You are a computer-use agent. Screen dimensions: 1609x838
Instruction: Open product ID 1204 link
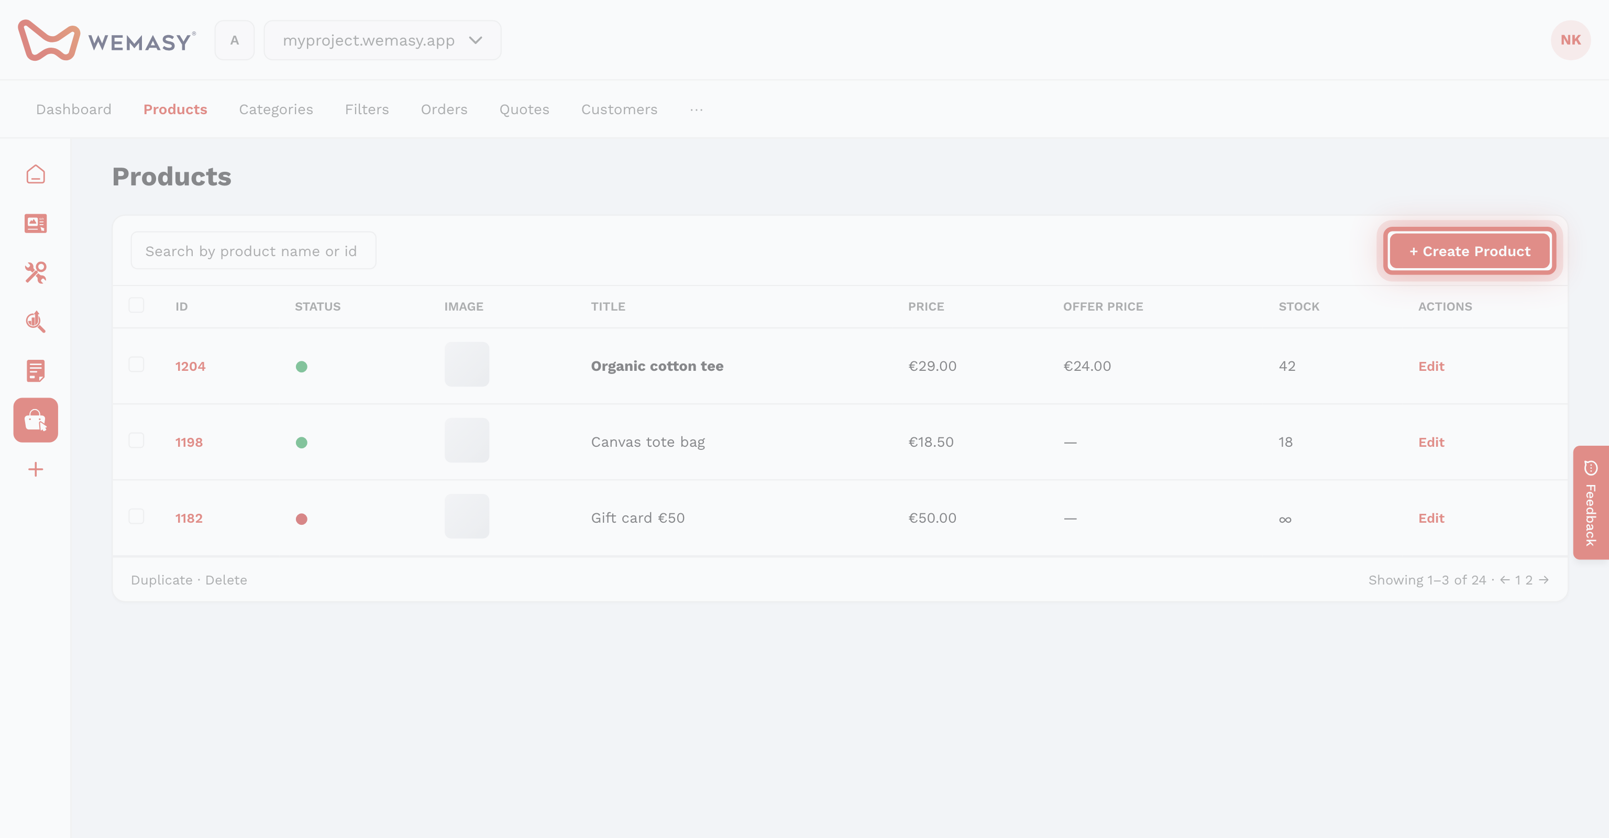[x=190, y=367]
